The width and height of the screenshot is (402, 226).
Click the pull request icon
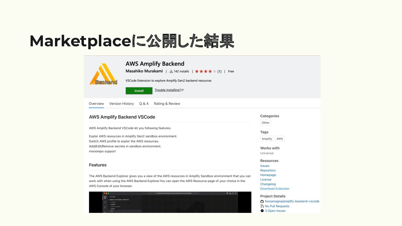tap(262, 206)
